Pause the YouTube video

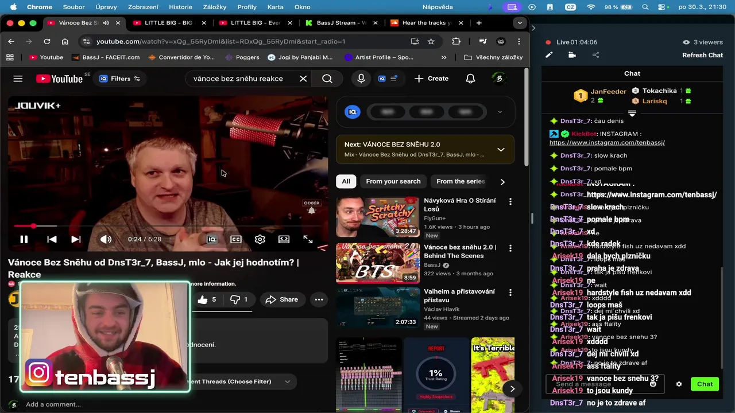click(24, 239)
